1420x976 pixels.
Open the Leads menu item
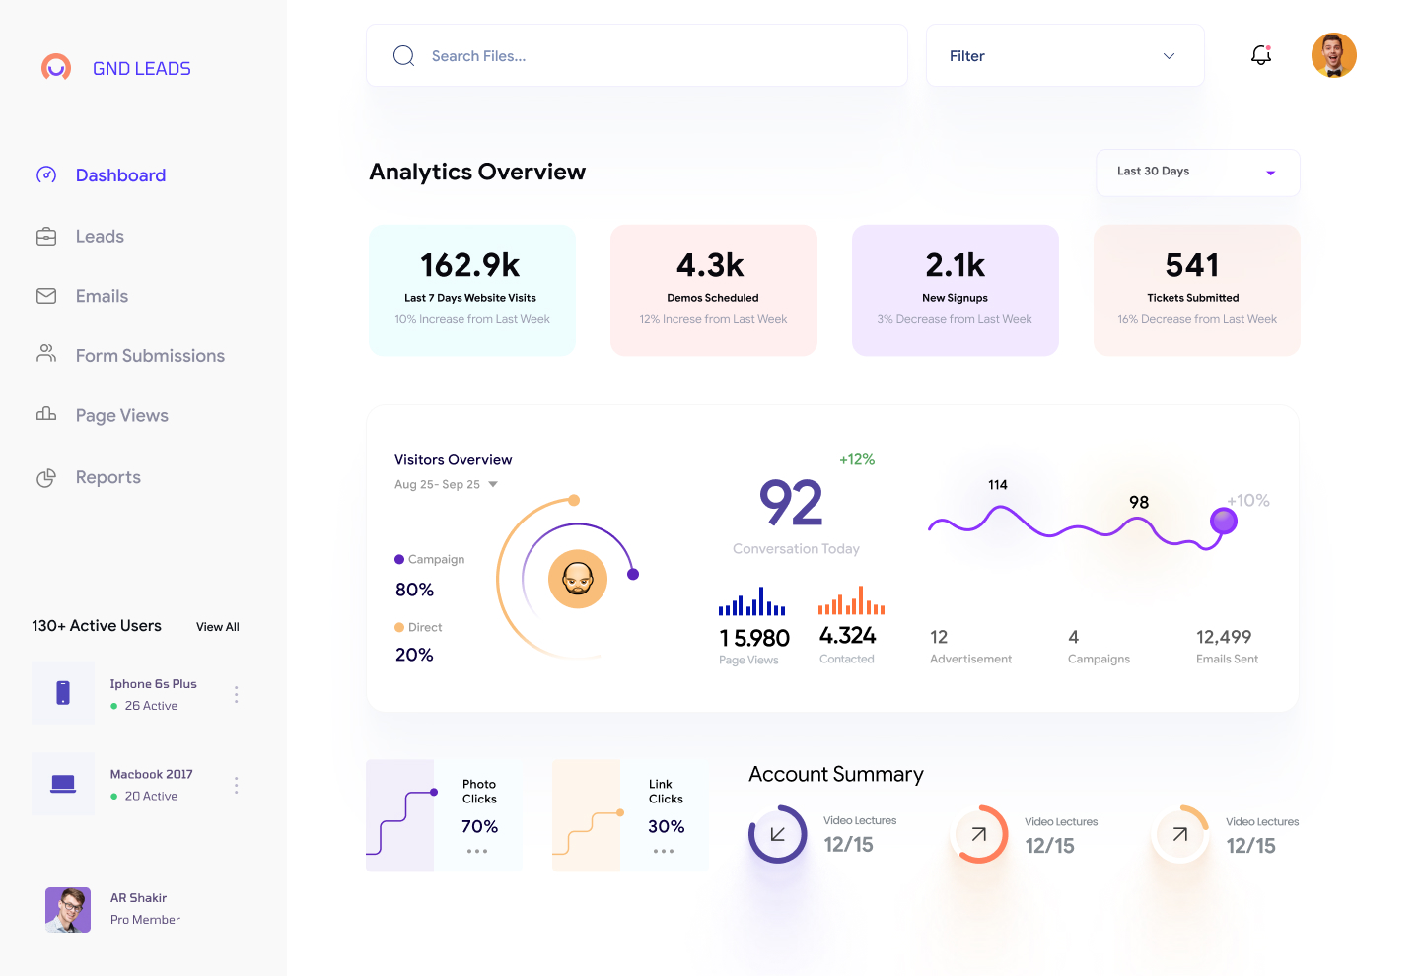tap(100, 237)
